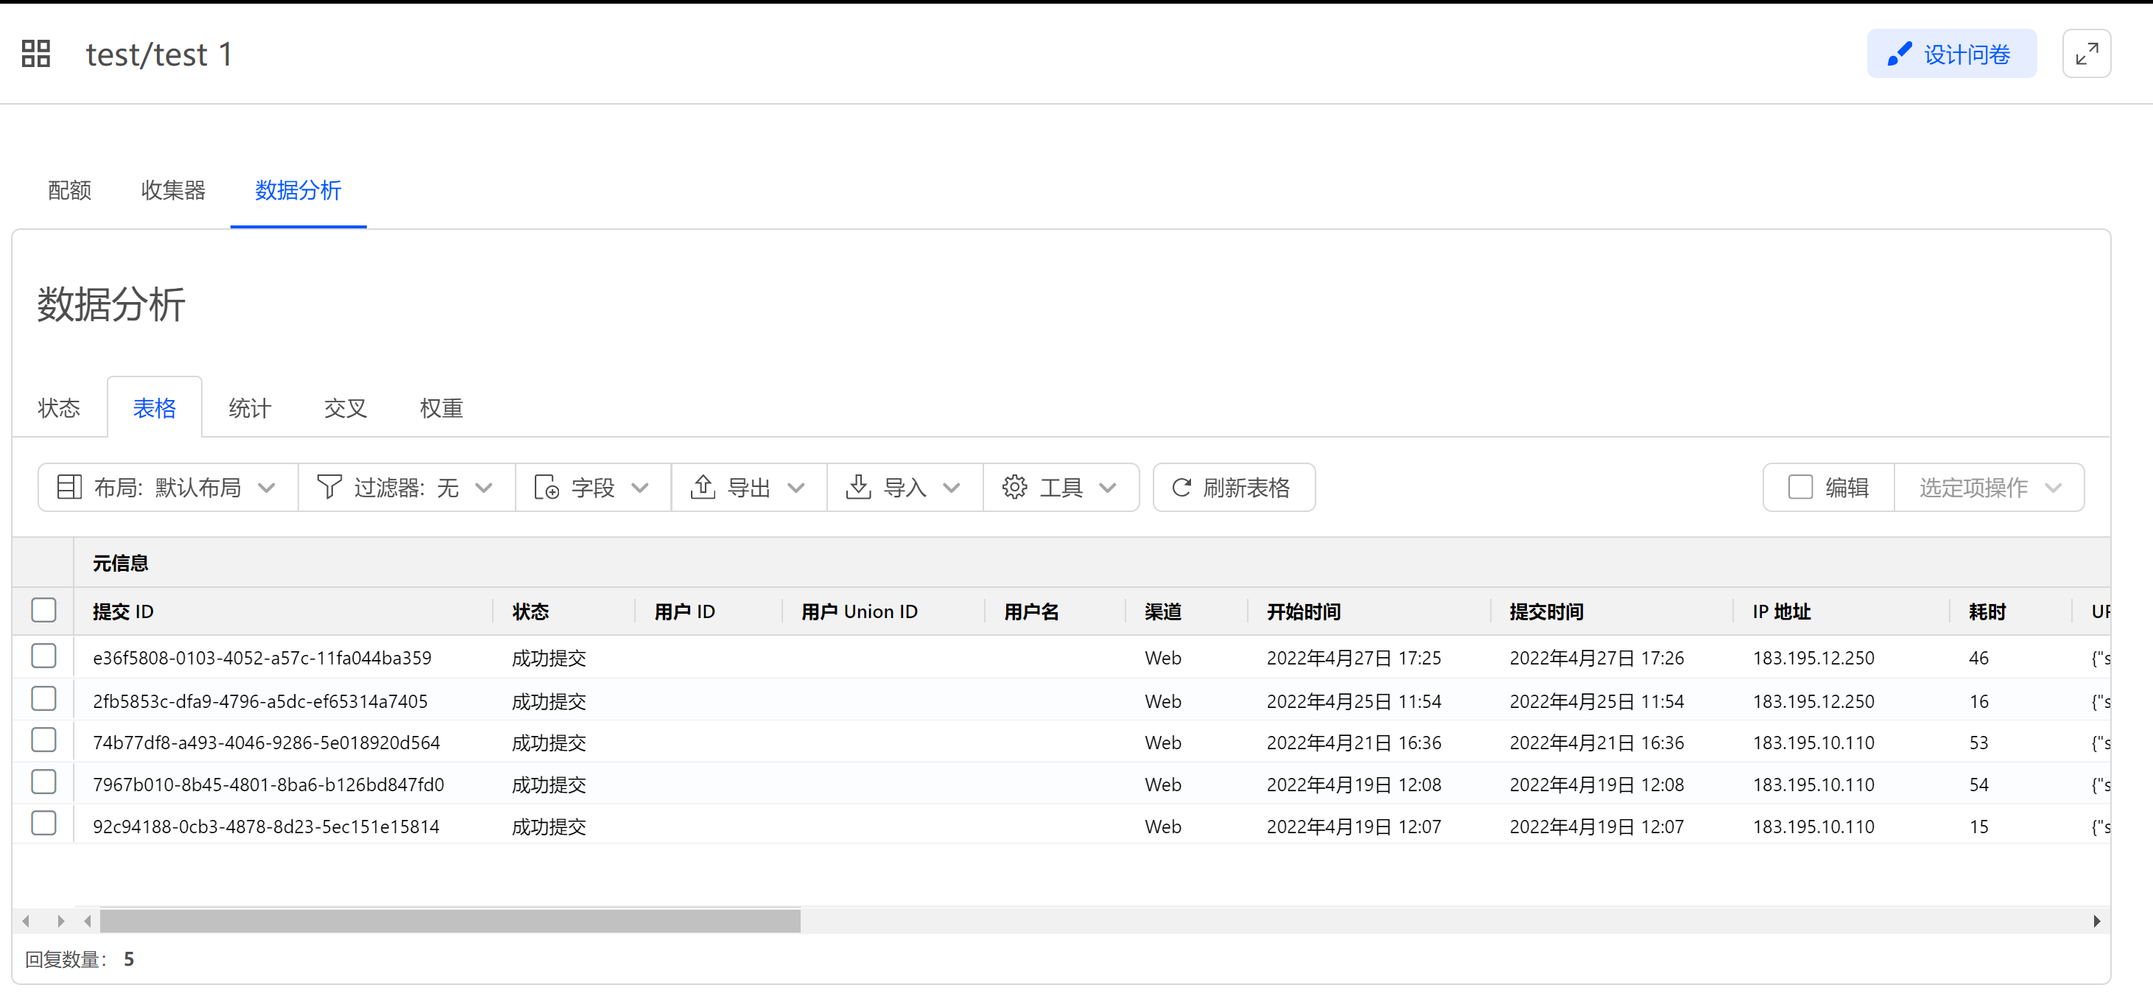Enable the 编辑 edit checkbox
Screen dimensions: 2153x996
click(1800, 487)
